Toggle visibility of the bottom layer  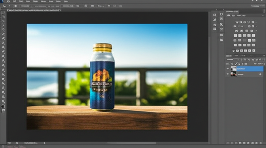228,74
